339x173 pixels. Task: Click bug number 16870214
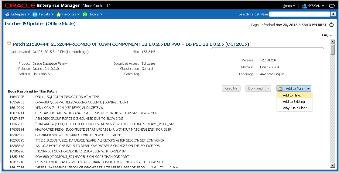coord(17,113)
